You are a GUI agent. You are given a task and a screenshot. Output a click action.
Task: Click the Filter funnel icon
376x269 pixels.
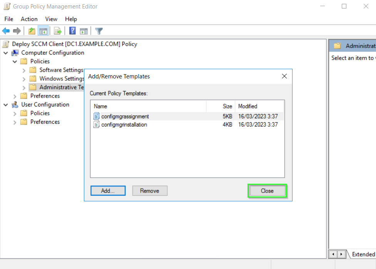pyautogui.click(x=99, y=31)
